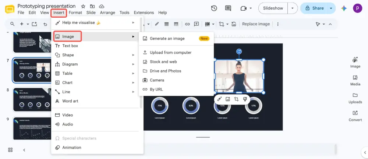
Task: Click the search menus magnifier icon
Action: 12,24
